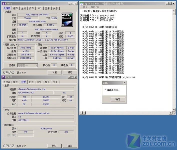Click the 3013.4 MHz core speed value
This screenshot has height=150, width=177.
(26, 48)
